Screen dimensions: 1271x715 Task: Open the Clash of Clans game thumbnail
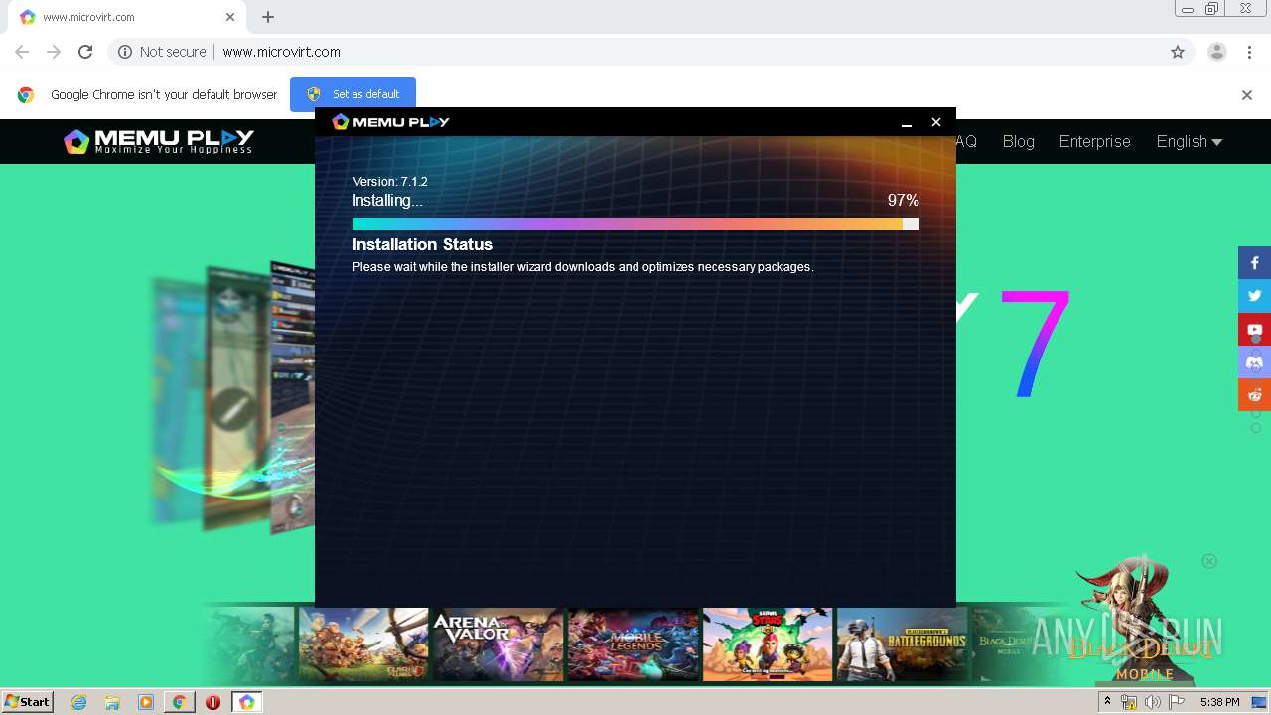(x=363, y=644)
